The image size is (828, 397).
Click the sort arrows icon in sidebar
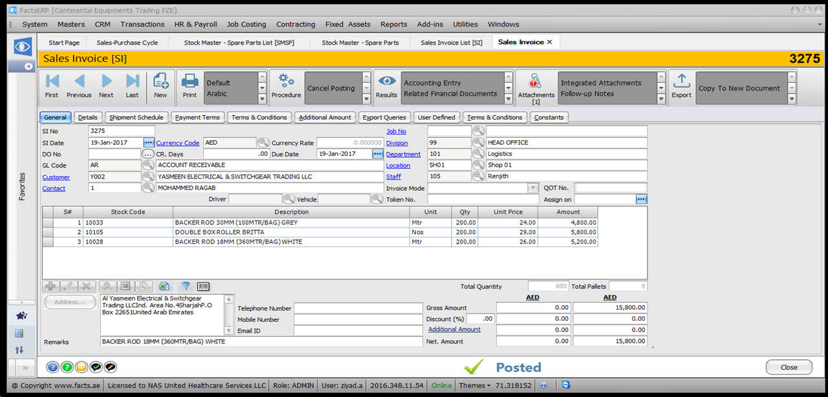click(x=19, y=350)
